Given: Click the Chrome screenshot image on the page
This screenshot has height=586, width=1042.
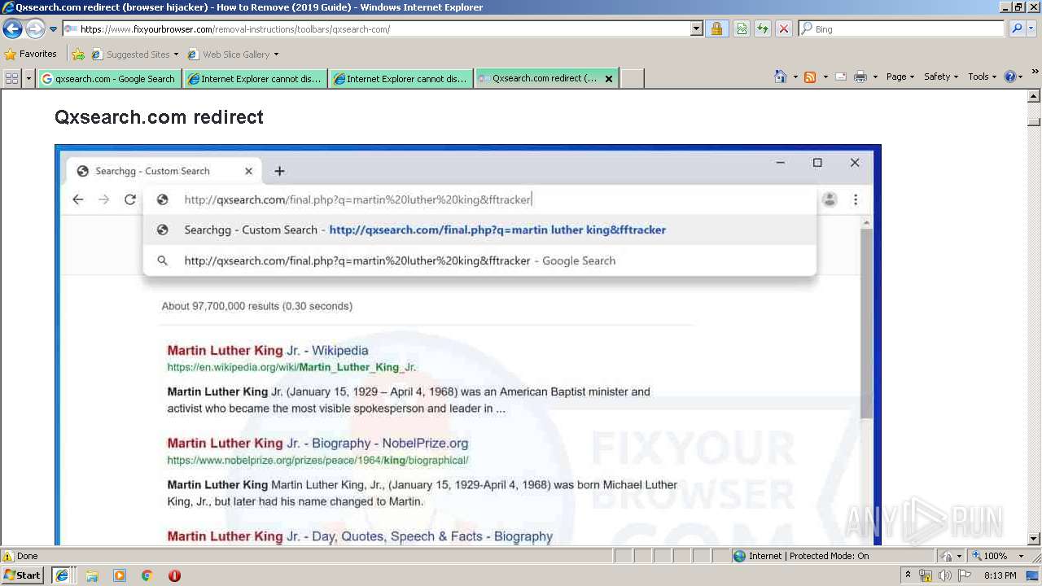Looking at the screenshot, I should click(x=468, y=345).
